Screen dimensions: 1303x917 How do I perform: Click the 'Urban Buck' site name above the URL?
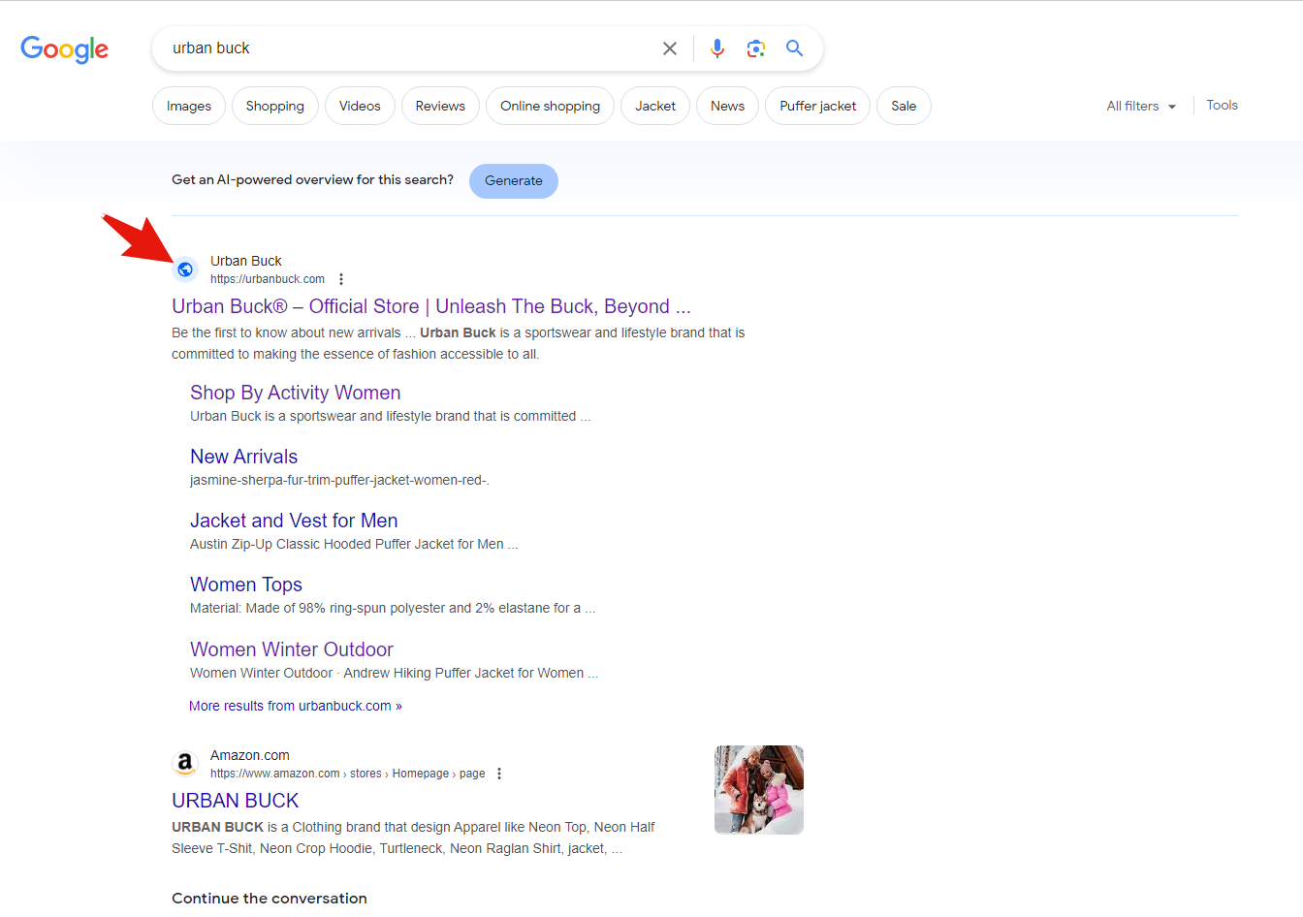246,261
